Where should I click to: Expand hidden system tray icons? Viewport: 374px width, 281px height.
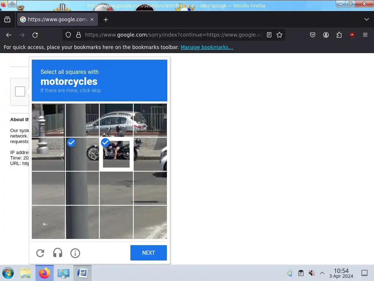322,273
